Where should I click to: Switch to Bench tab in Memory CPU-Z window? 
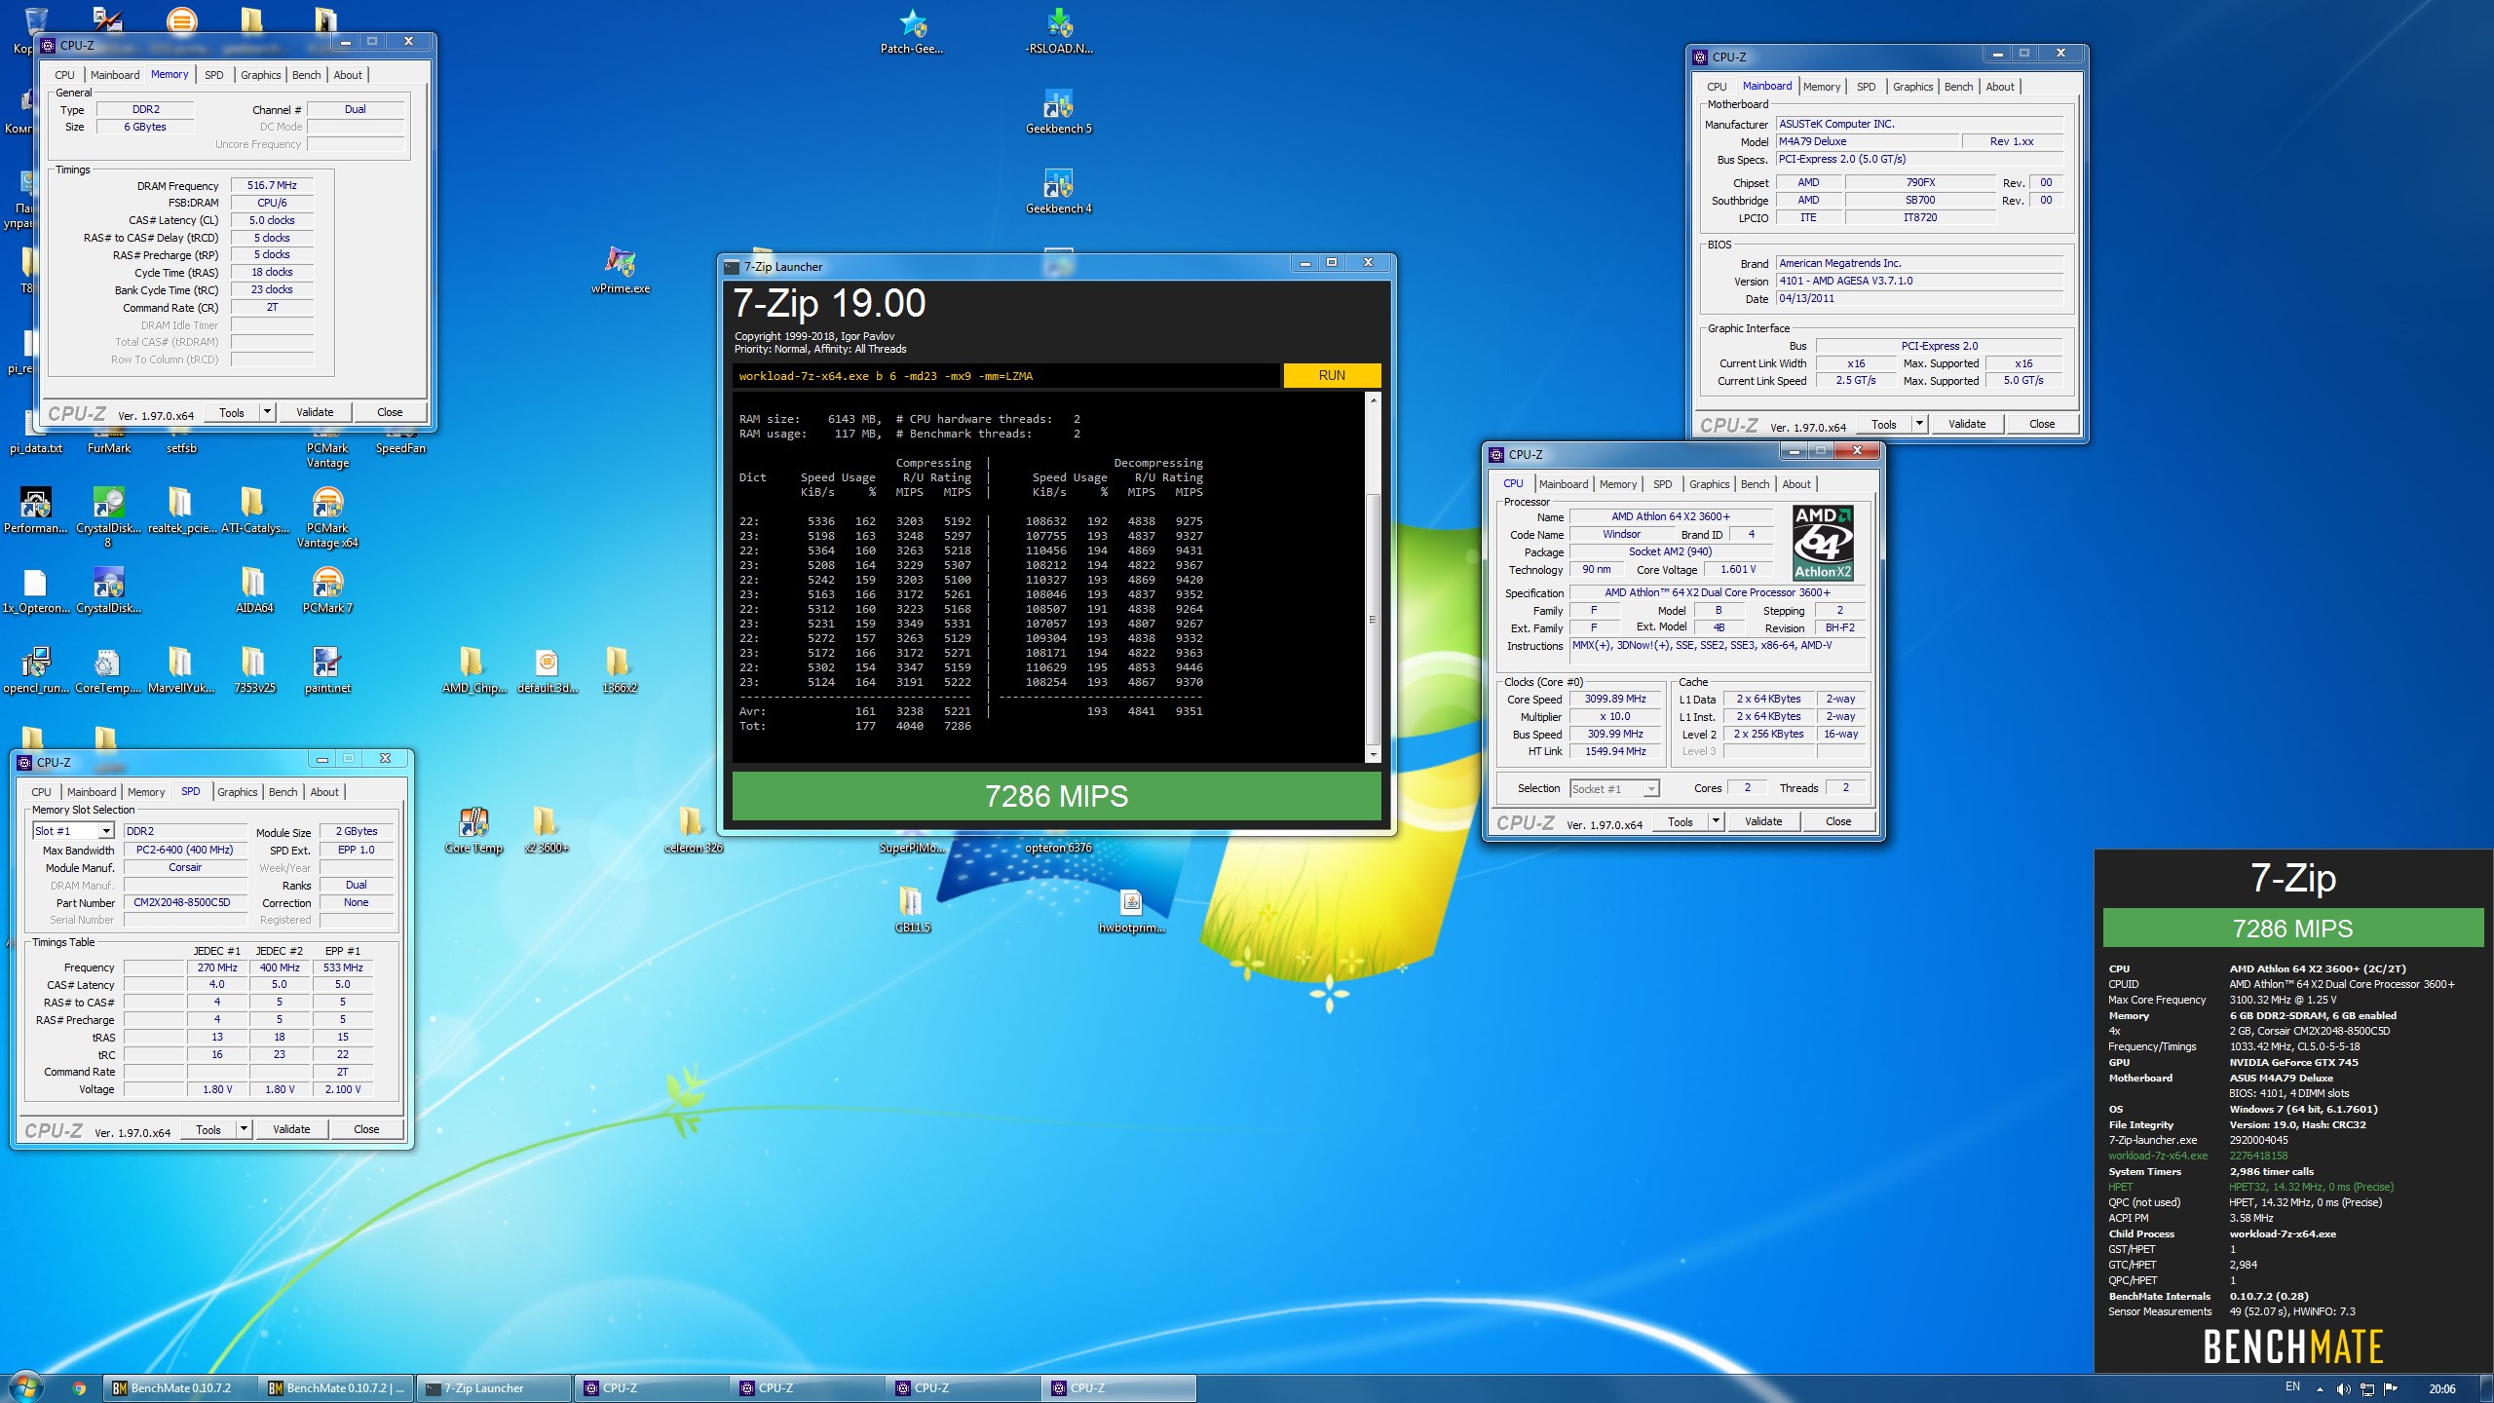tap(306, 75)
